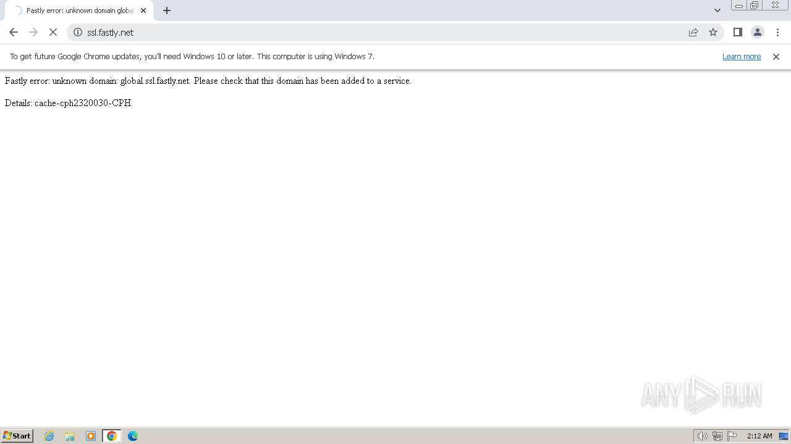Screen dimensions: 791x444
Task: Open Windows Media Player from taskbar
Action: coord(91,436)
